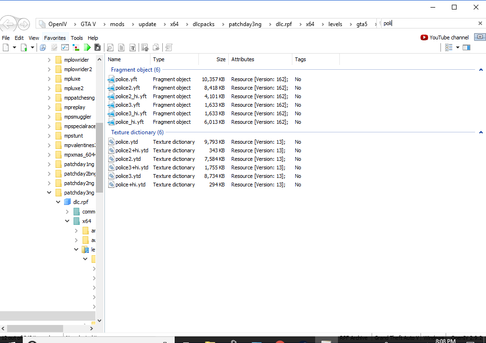Clear the search box with X

click(480, 23)
